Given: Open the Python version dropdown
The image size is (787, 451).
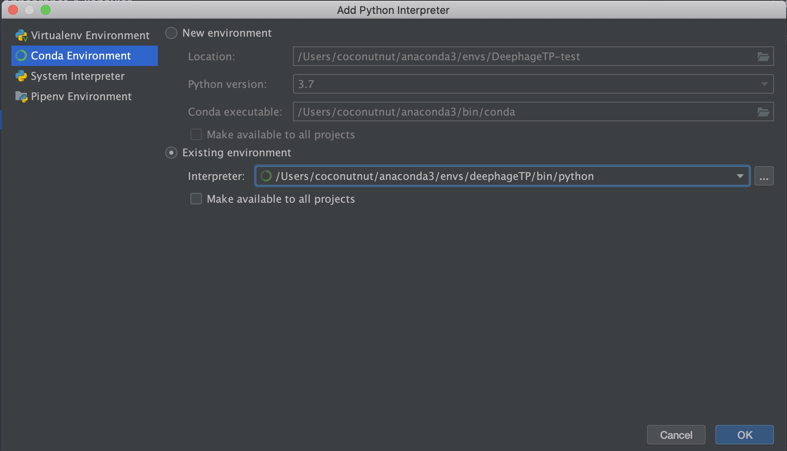Looking at the screenshot, I should (533, 84).
